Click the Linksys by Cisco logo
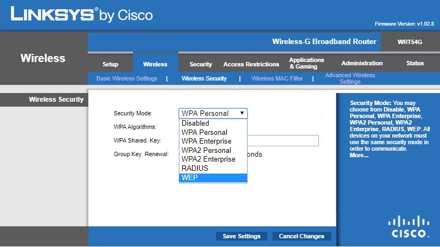The image size is (440, 247). (81, 14)
